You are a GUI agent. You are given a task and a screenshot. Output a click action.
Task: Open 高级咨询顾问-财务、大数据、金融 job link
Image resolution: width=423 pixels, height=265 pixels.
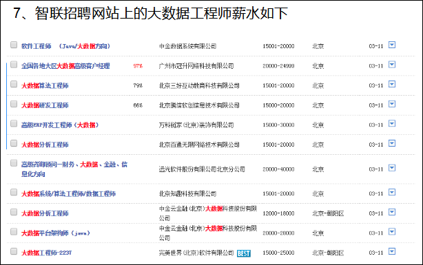pyautogui.click(x=74, y=169)
